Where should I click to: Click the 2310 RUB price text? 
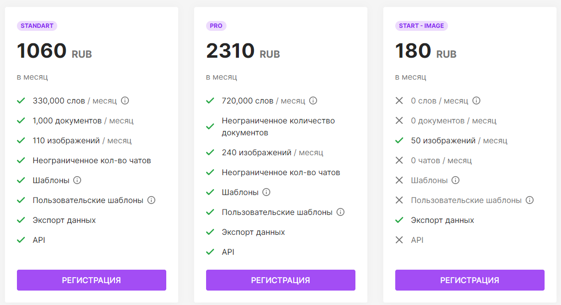pyautogui.click(x=243, y=51)
